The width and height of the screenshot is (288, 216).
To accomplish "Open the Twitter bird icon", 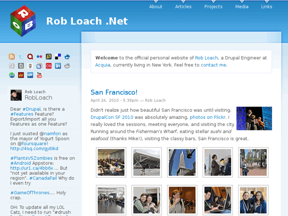I will coord(21,57).
